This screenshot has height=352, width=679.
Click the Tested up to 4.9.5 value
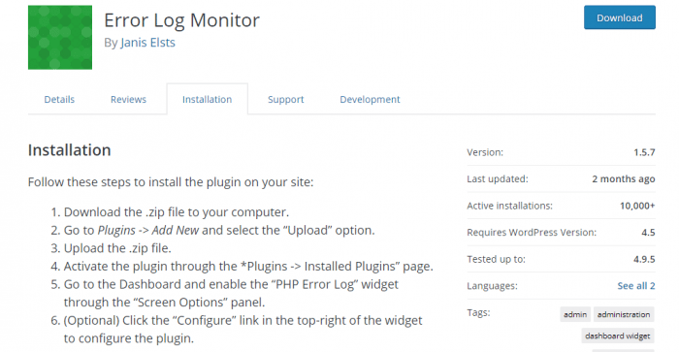644,259
